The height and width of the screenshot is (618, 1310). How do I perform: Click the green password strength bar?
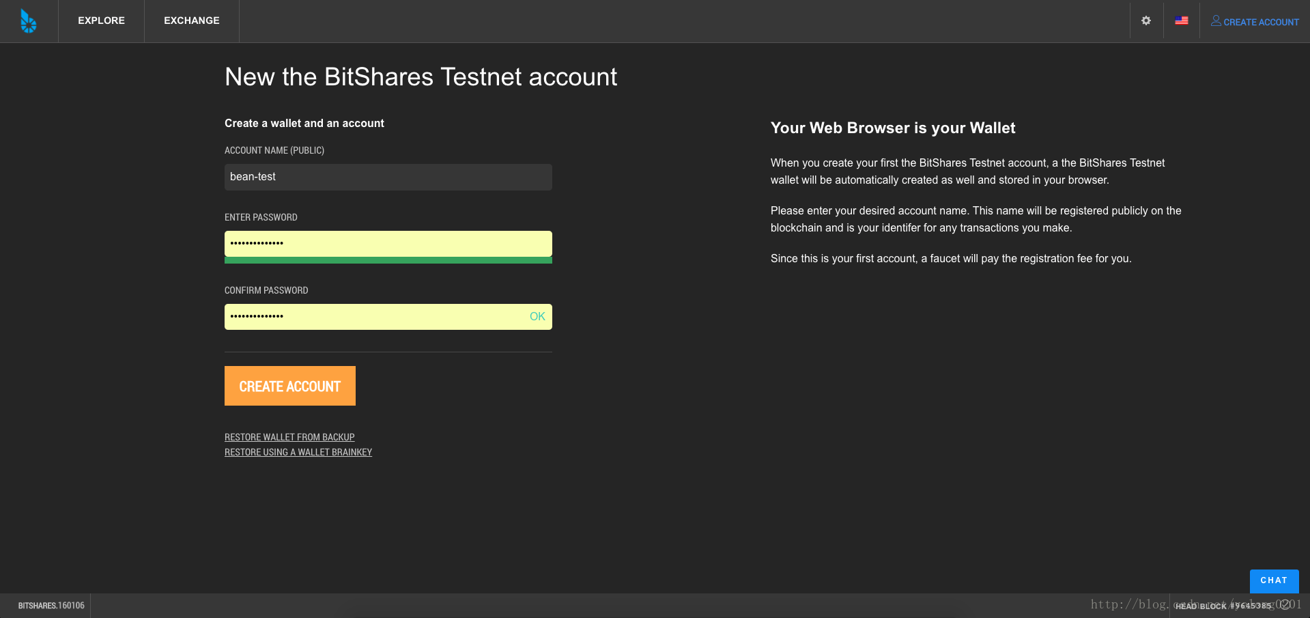[x=388, y=260]
